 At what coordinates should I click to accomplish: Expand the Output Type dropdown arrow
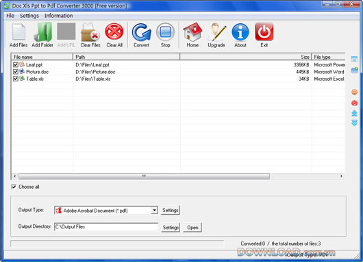click(x=154, y=210)
